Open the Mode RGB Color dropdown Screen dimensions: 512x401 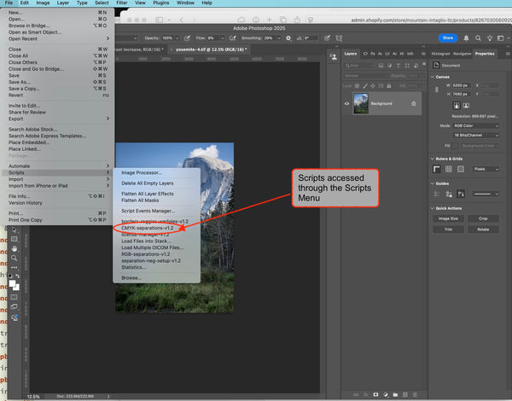pyautogui.click(x=476, y=125)
